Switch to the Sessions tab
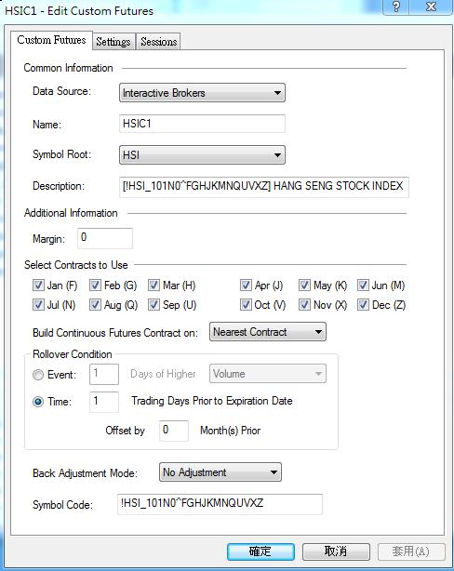 pyautogui.click(x=158, y=42)
